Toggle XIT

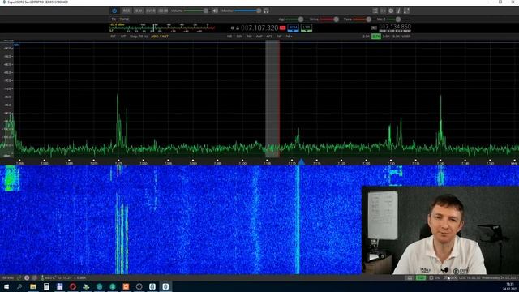[123, 36]
